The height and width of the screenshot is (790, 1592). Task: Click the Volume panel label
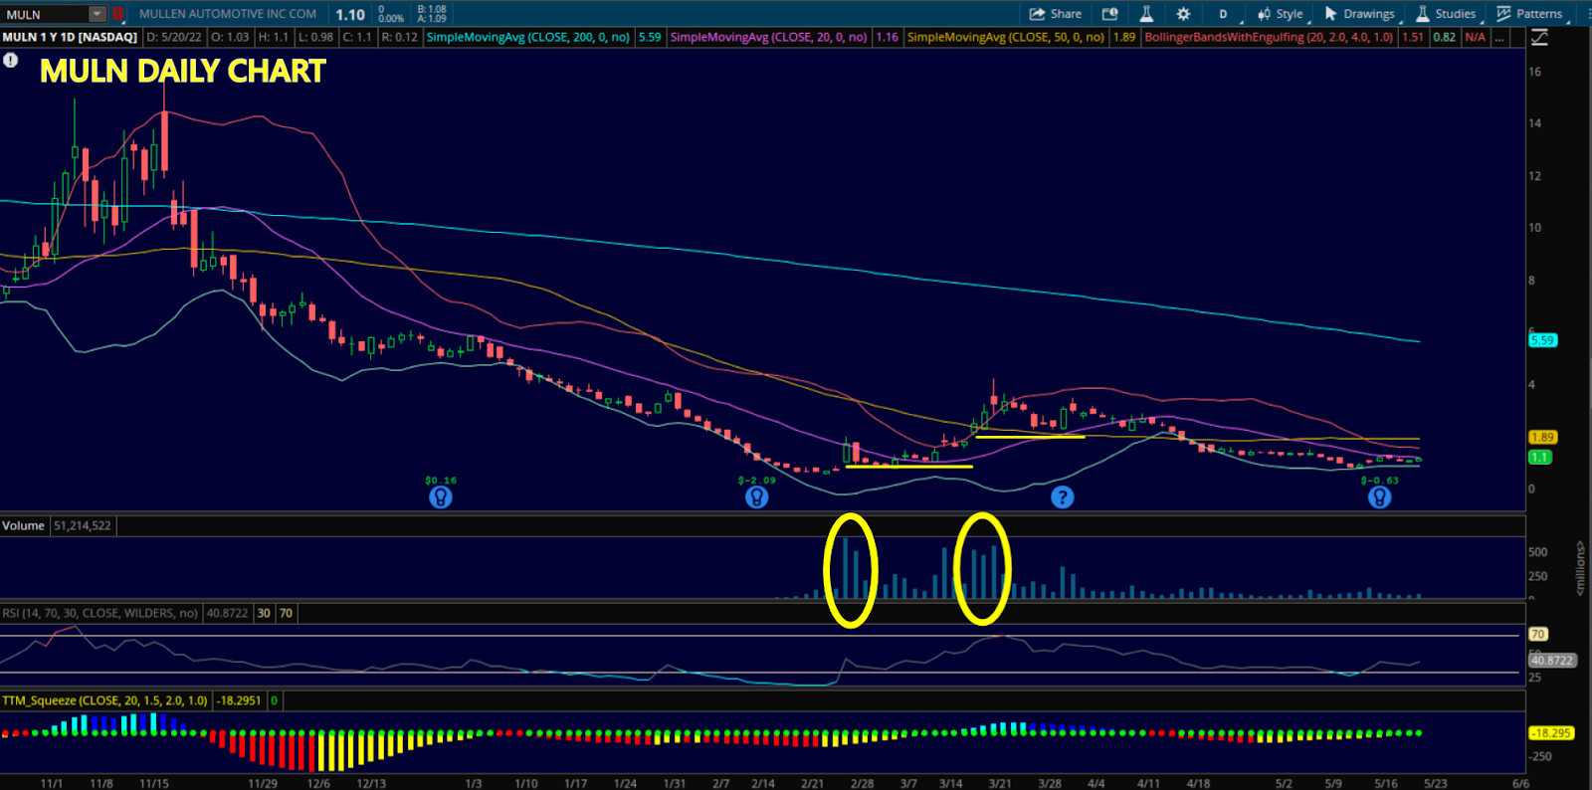23,525
